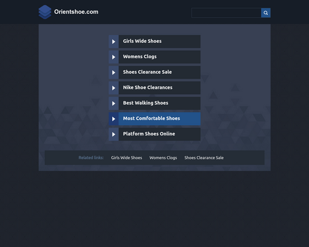Follow the related link Girls Wide Shoes

point(126,158)
